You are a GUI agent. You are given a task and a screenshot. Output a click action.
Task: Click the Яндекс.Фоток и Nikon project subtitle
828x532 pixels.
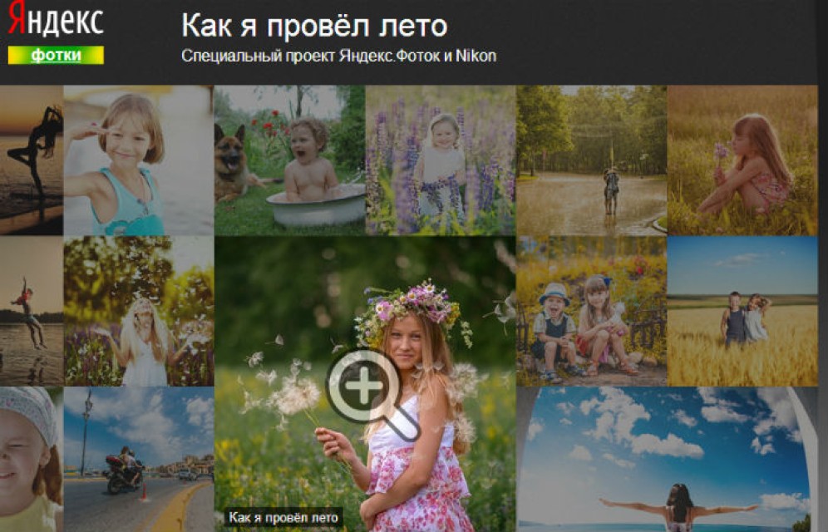pyautogui.click(x=338, y=57)
